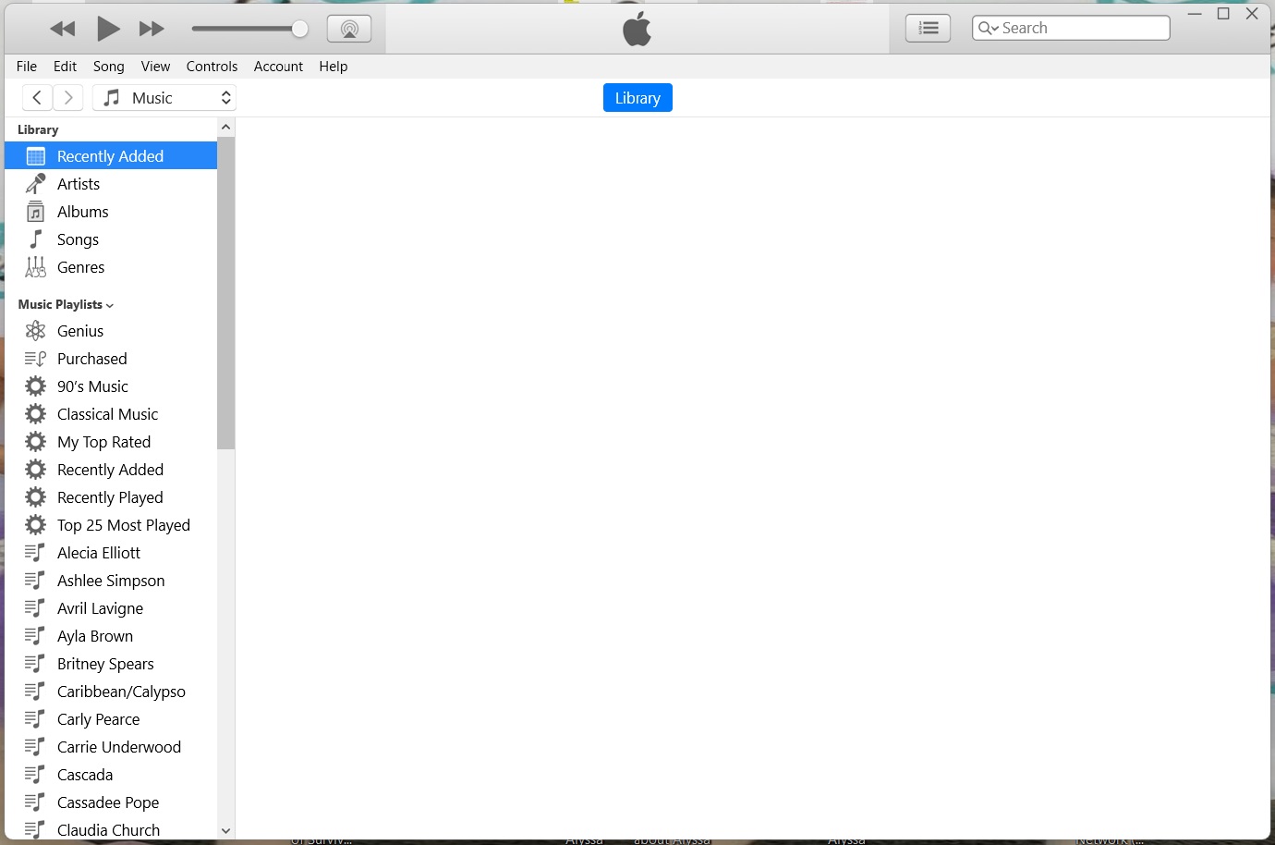Select the Caribbean/Calypso playlist icon
1275x845 pixels.
(x=35, y=692)
